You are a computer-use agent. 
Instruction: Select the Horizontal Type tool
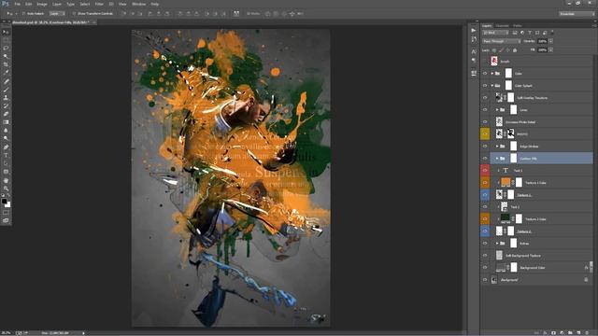point(6,156)
